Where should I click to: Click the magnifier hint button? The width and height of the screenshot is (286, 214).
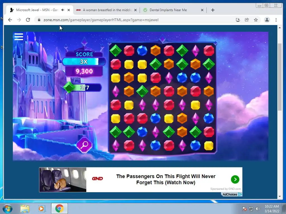[84, 145]
